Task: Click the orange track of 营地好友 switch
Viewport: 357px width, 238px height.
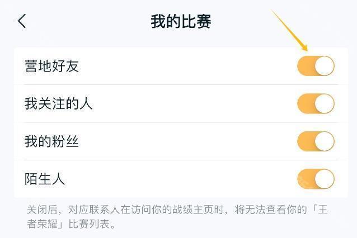Action: pyautogui.click(x=305, y=66)
